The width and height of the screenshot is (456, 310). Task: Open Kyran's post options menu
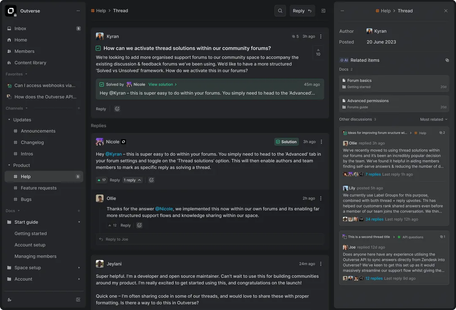point(321,36)
